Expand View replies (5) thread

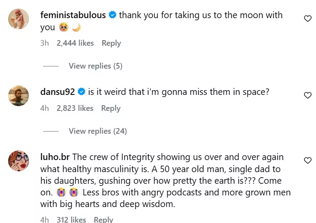pyautogui.click(x=95, y=66)
